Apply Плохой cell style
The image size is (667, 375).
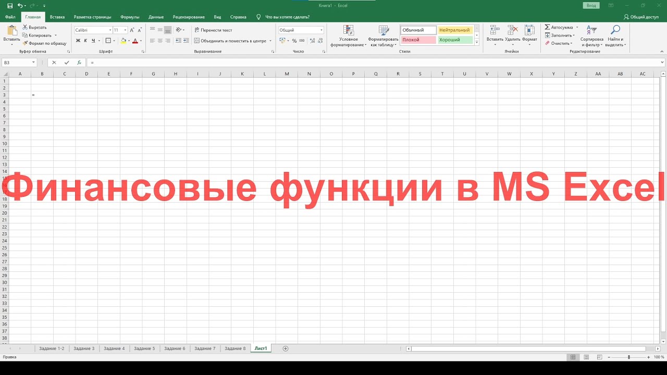point(418,40)
